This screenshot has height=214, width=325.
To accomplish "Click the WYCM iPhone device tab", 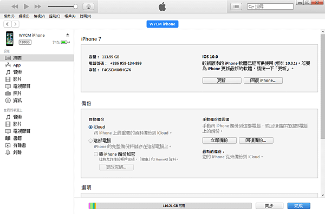I will (x=162, y=24).
